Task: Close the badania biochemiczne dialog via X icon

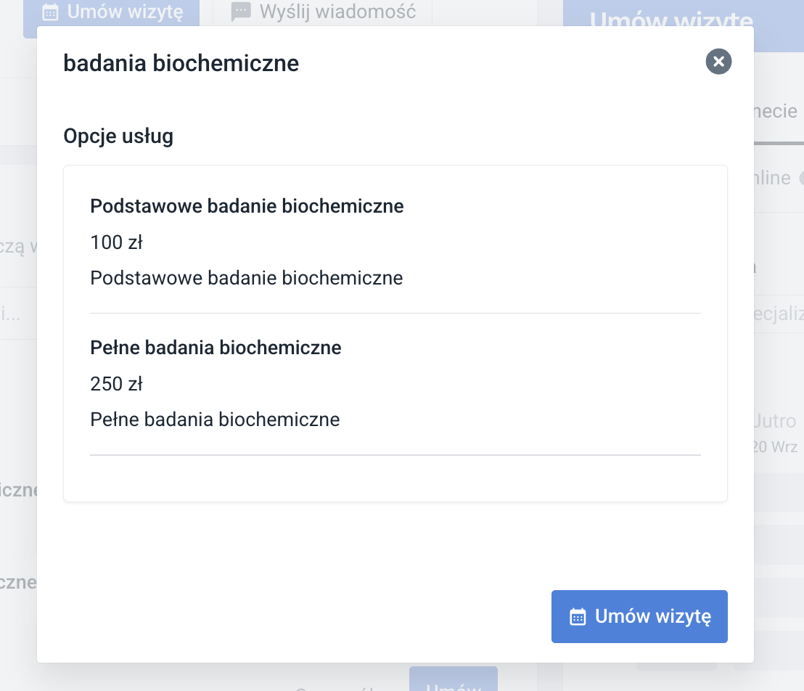Action: click(x=718, y=62)
